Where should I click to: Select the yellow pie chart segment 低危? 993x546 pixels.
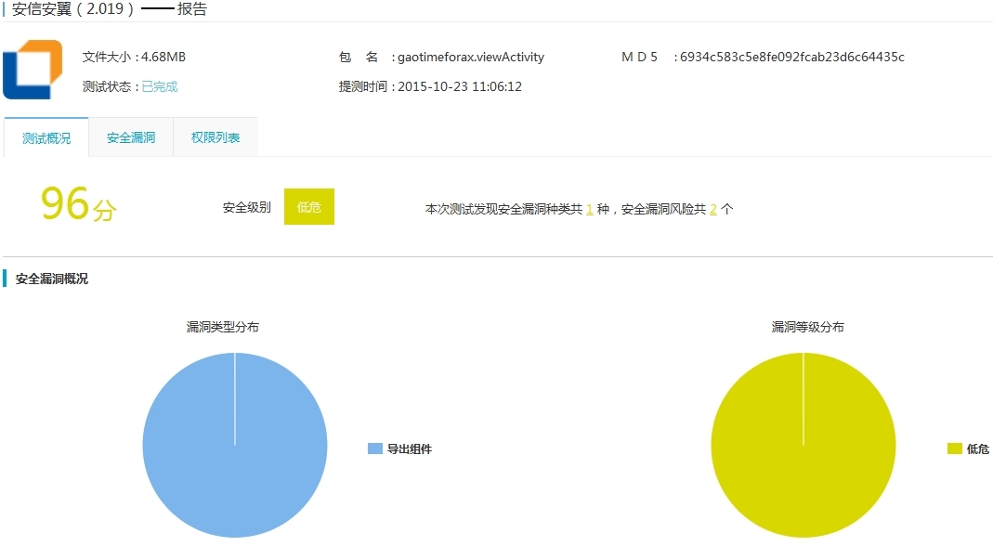pos(804,446)
